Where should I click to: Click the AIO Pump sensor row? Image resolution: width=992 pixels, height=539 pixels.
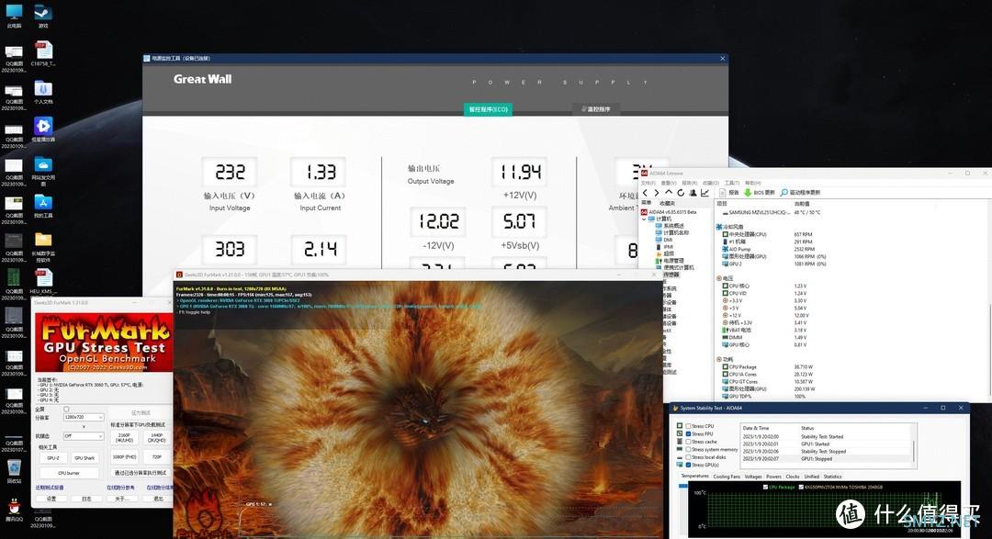coord(773,249)
